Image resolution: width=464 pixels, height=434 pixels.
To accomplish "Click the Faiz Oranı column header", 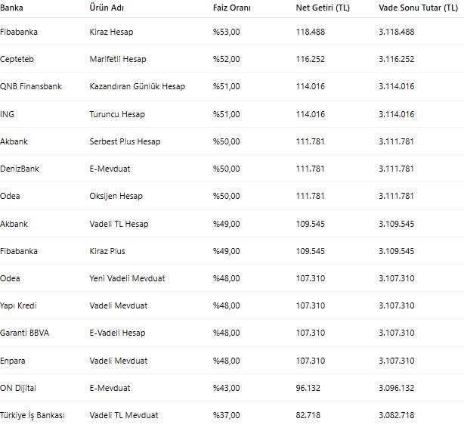I will pos(232,8).
